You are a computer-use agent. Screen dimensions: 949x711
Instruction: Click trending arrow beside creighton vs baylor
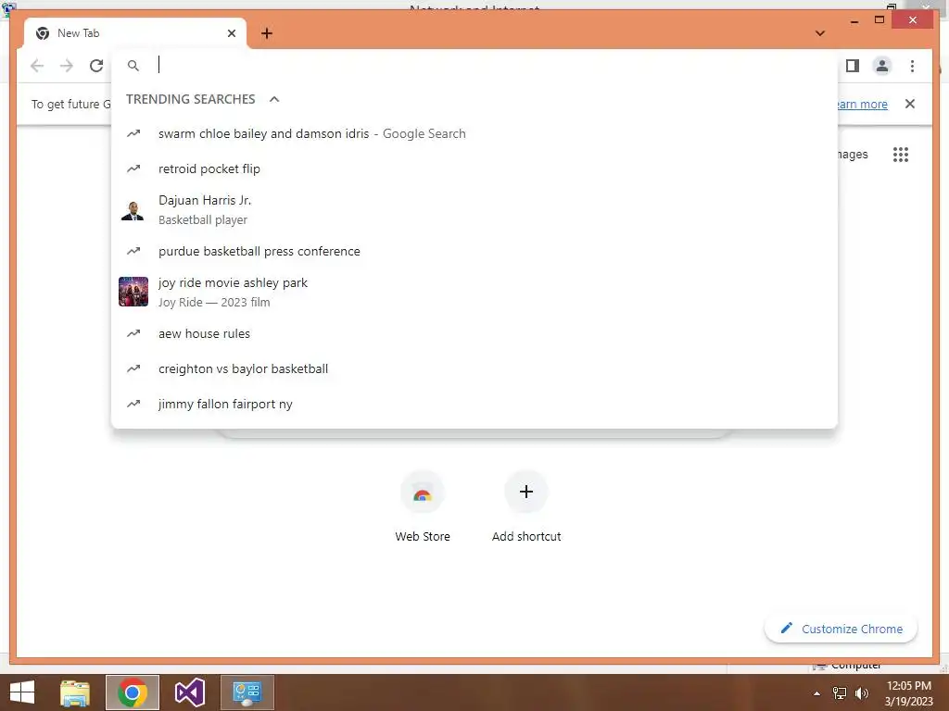pyautogui.click(x=133, y=368)
